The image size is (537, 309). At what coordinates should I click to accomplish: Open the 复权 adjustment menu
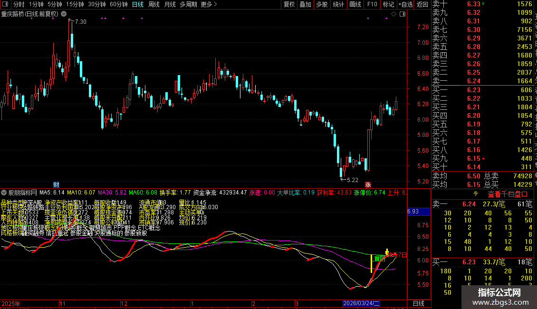click(x=289, y=4)
